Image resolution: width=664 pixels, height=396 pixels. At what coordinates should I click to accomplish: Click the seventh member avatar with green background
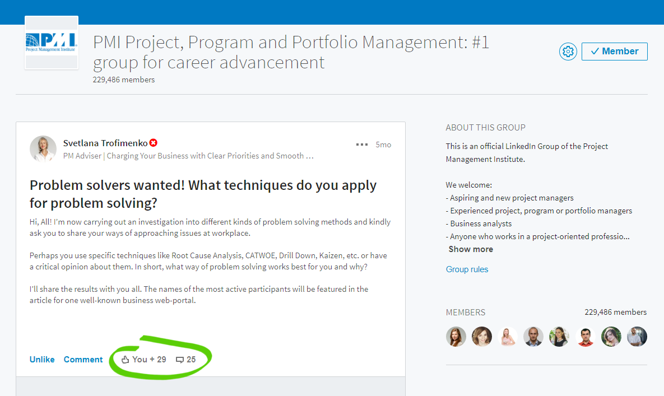[611, 337]
